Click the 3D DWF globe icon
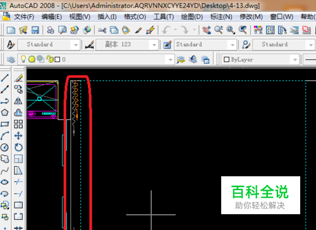 pos(87,30)
